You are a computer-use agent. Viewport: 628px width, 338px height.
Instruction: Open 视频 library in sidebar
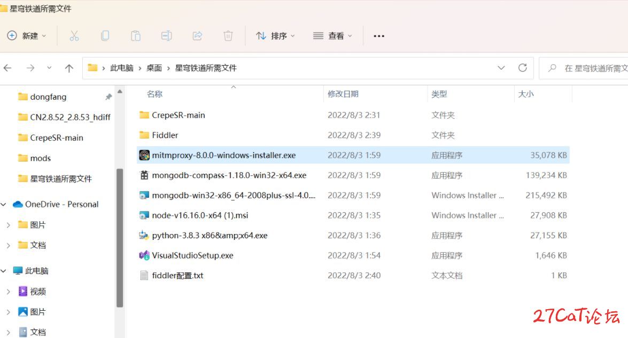32,292
